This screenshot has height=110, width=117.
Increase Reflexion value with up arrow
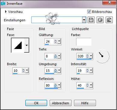(x=56, y=84)
